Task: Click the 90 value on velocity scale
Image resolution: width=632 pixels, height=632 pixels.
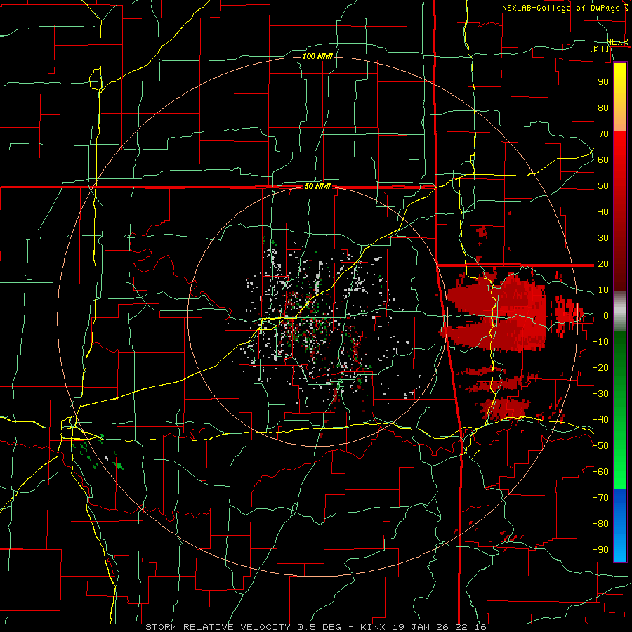Action: click(x=603, y=82)
